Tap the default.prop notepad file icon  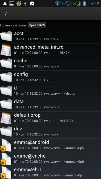point(6,118)
